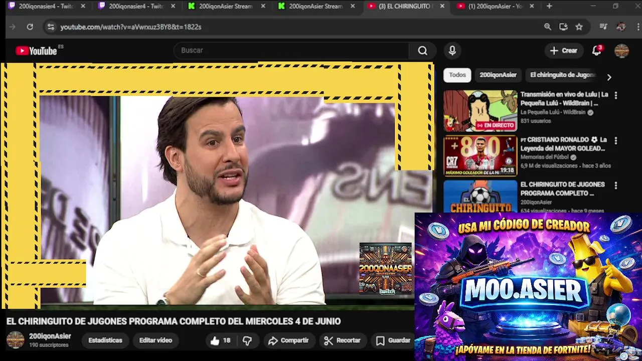Open suggested Chiringuito video thumbnail
Viewport: 642px width, 361px height.
click(480, 197)
